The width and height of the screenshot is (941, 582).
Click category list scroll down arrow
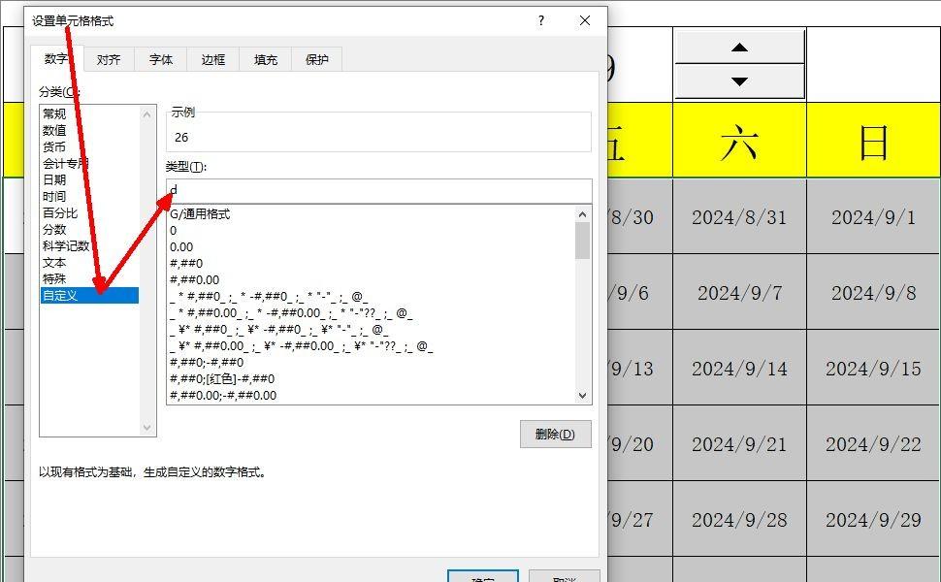pos(147,428)
